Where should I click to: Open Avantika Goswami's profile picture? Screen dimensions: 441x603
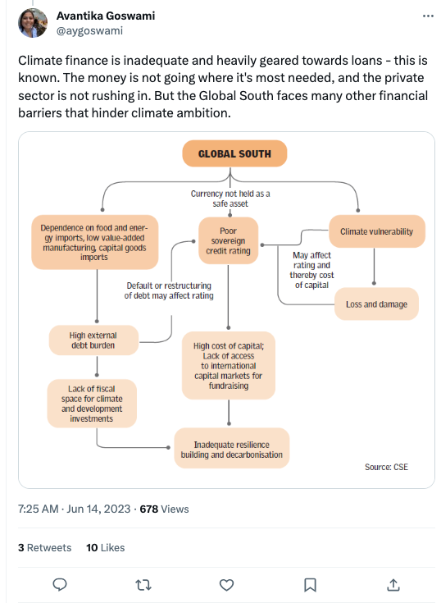pos(33,23)
